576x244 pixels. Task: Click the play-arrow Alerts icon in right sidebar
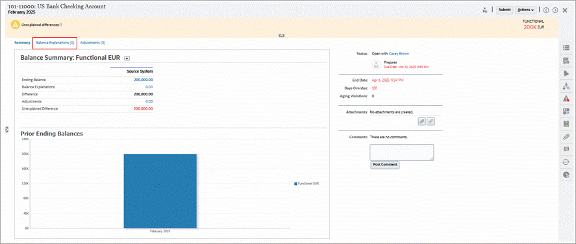tap(566, 73)
